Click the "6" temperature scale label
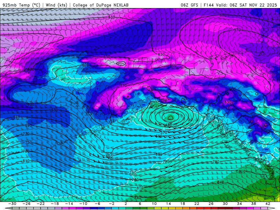280x210 pixels. pyautogui.click(x=140, y=204)
